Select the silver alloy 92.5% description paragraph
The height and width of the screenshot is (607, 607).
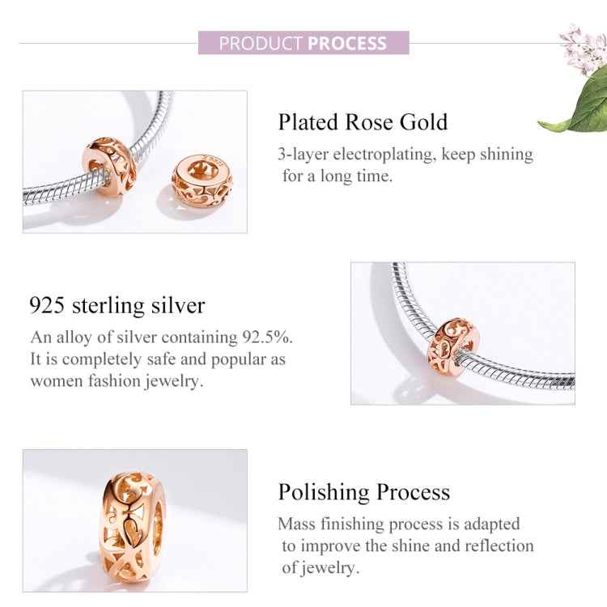point(158,359)
